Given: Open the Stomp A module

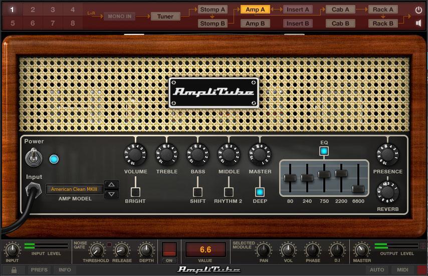Looking at the screenshot, I should [212, 10].
